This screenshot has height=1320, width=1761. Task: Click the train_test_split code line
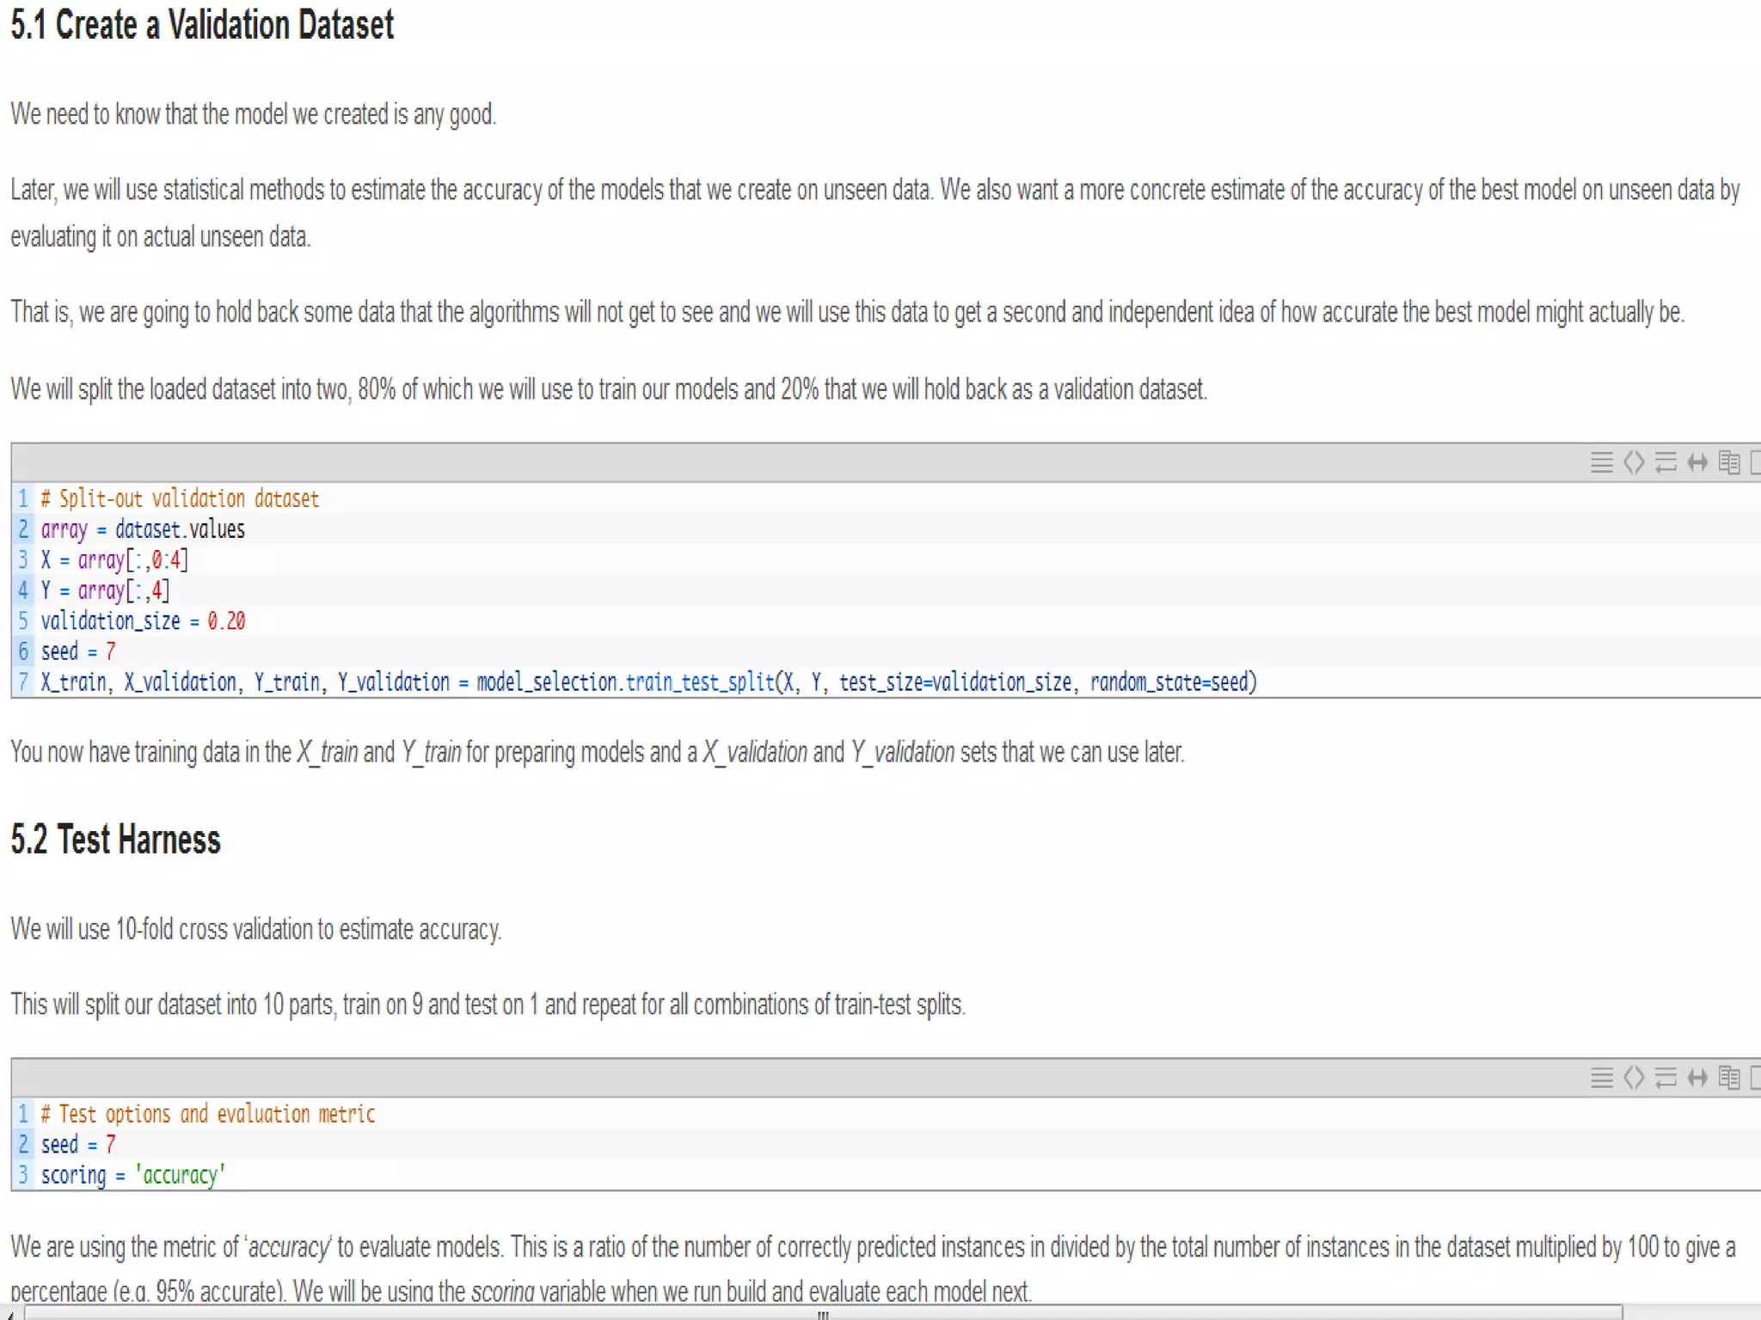coord(648,682)
